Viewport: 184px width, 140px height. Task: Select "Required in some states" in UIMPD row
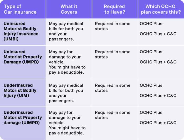click(113, 115)
